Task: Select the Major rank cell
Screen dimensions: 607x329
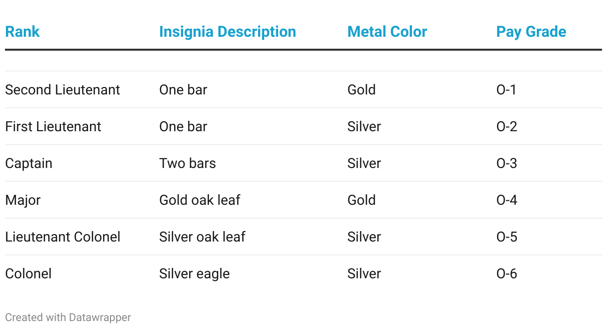Action: pos(23,200)
